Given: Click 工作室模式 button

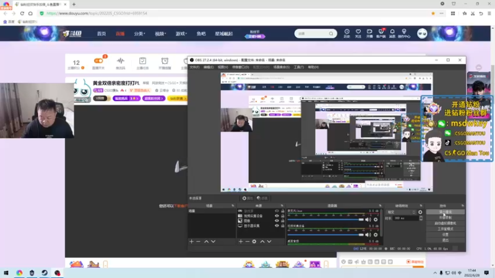Looking at the screenshot, I should (x=445, y=229).
